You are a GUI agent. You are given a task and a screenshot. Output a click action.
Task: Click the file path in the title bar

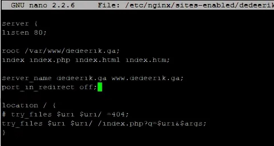click(200, 5)
